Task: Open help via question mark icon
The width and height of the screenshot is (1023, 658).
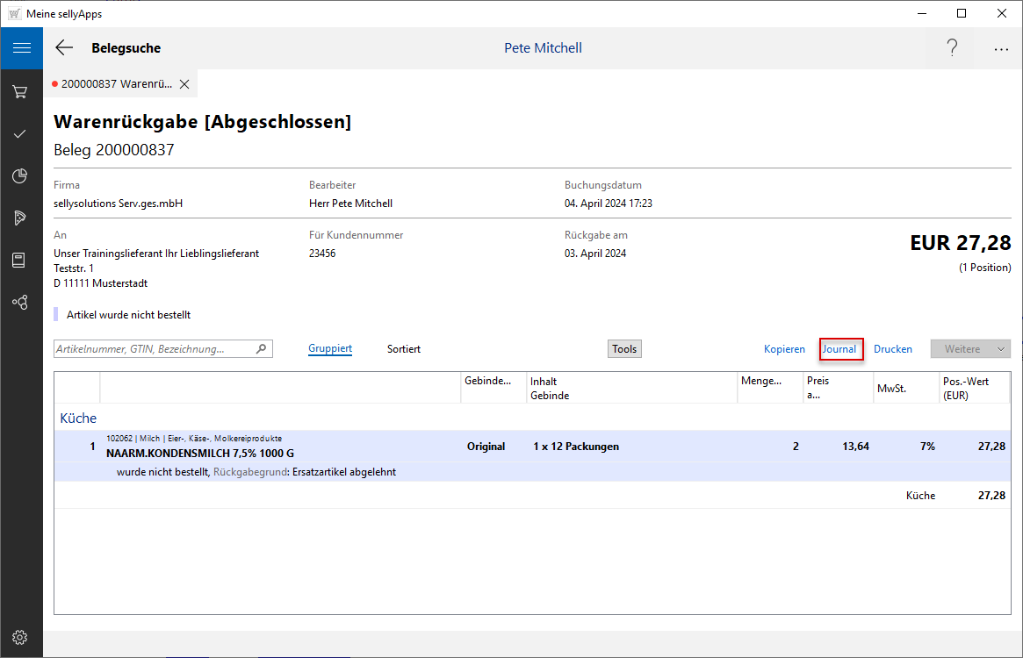Action: [952, 48]
